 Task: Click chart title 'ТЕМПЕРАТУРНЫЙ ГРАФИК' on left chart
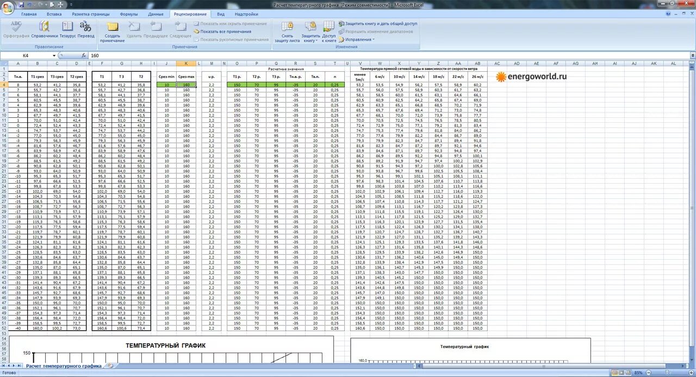coord(165,345)
